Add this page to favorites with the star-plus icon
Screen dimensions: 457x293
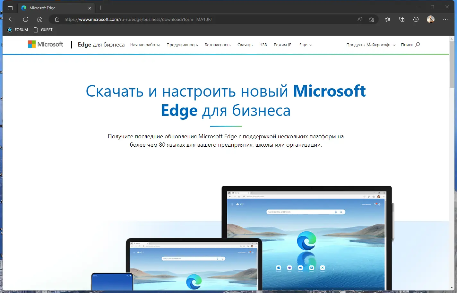pyautogui.click(x=372, y=19)
